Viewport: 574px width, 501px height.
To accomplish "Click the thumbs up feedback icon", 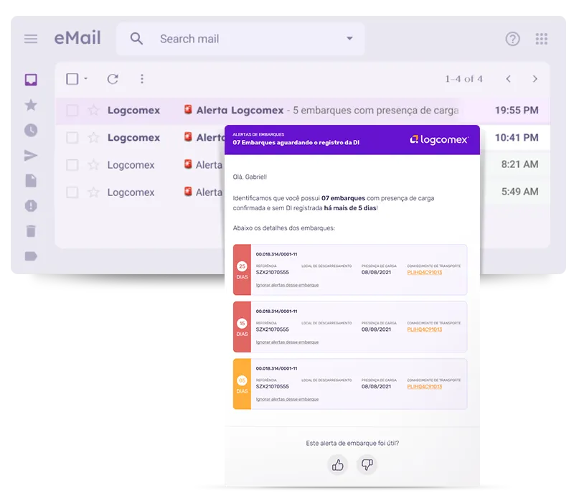I will 337,465.
